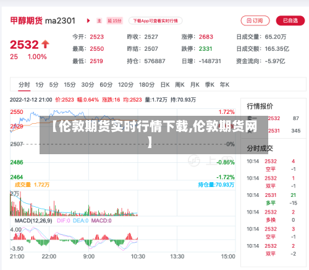This screenshot has height=270, width=309.
Task: Open the 下载App可查看实时行情 link
Action: (x=155, y=21)
